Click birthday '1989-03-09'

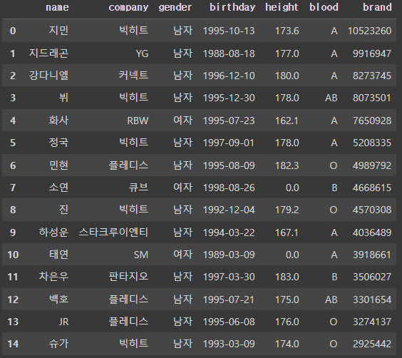(x=229, y=255)
